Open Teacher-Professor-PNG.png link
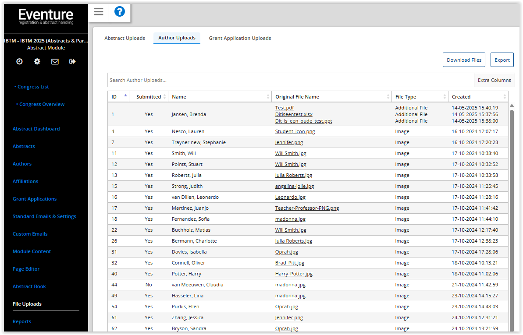This screenshot has height=335, width=523. click(x=307, y=208)
